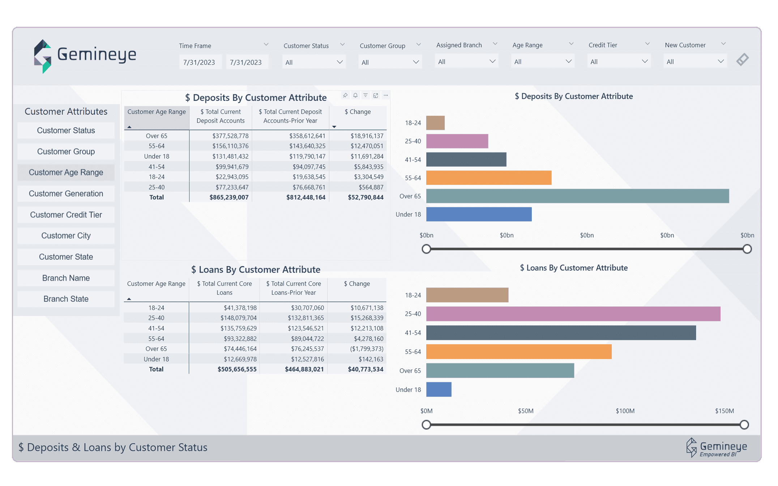The width and height of the screenshot is (778, 486).
Task: Select Customer Generation from Customer Attributes
Action: pos(65,193)
